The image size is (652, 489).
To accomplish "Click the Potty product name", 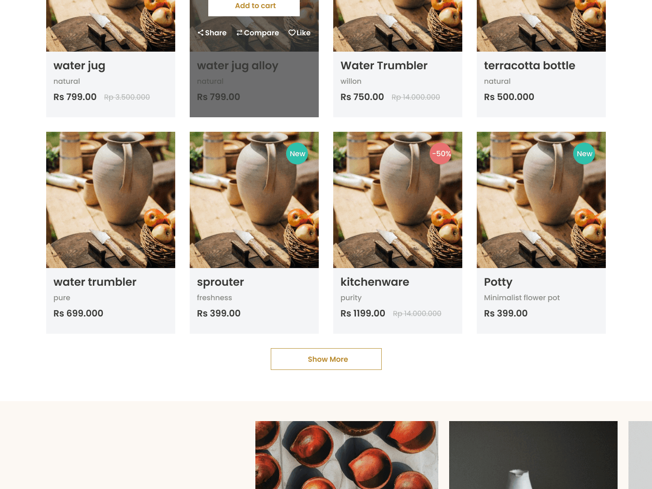I will tap(498, 282).
